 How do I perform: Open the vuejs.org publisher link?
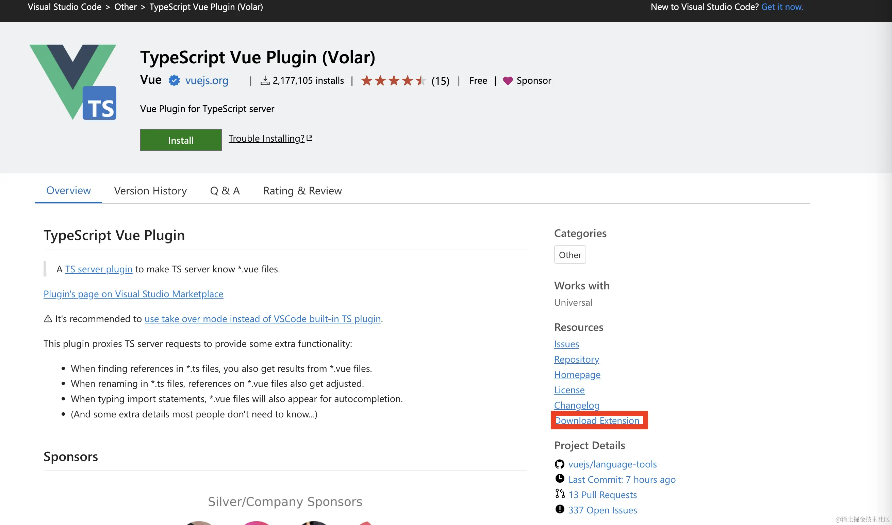click(x=207, y=80)
